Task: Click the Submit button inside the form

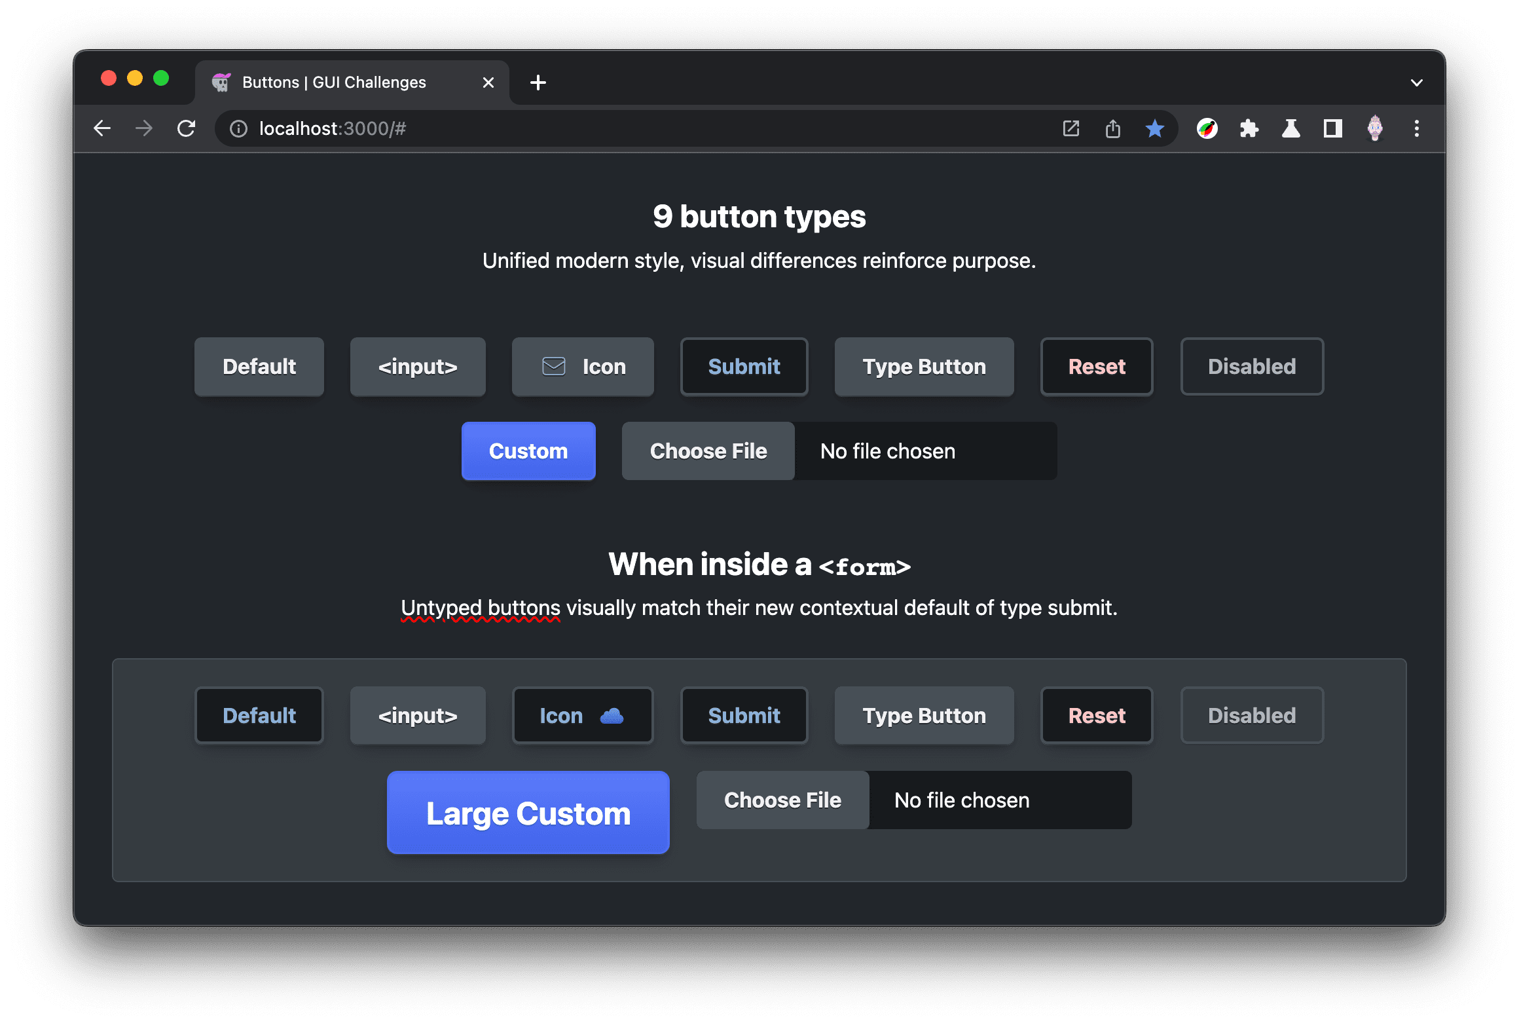Action: pos(744,716)
